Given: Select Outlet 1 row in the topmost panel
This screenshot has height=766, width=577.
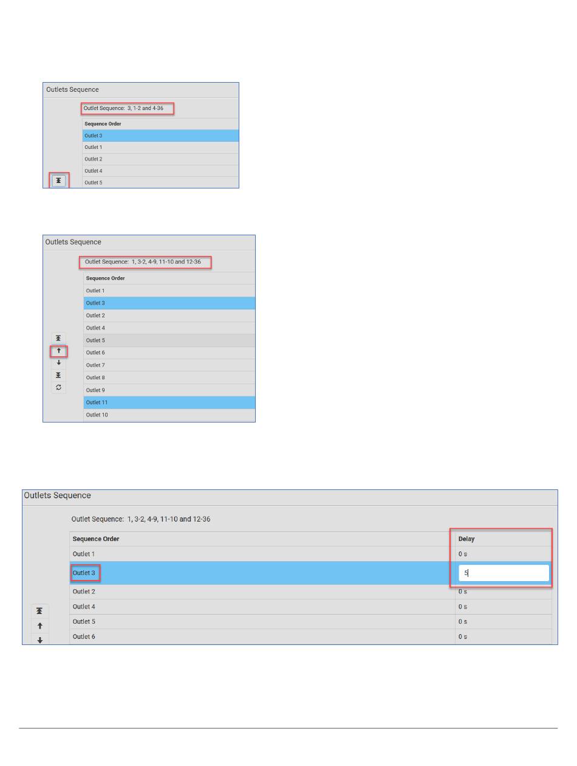Looking at the screenshot, I should (160, 147).
